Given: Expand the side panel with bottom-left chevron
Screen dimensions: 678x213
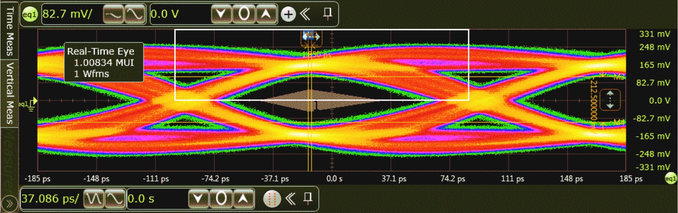Looking at the screenshot, I should 9,203.
